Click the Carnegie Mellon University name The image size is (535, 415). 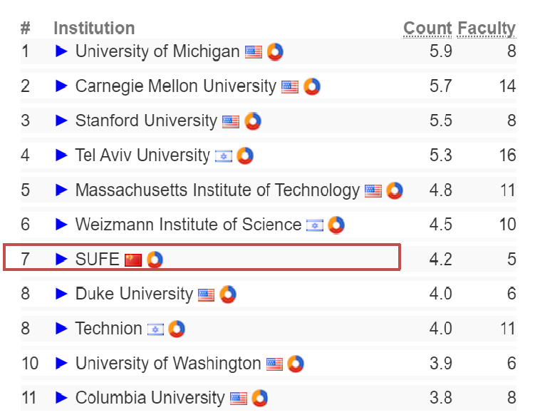click(175, 86)
